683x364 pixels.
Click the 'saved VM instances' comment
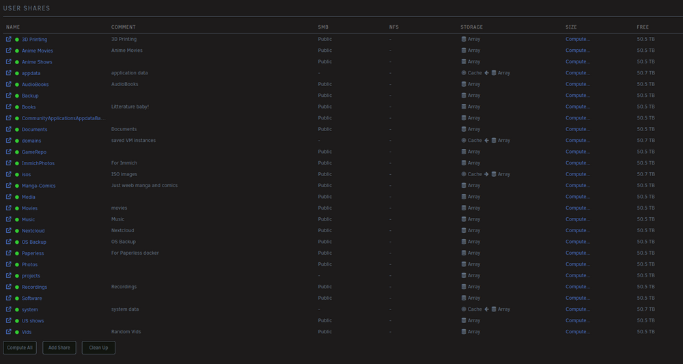(x=133, y=140)
